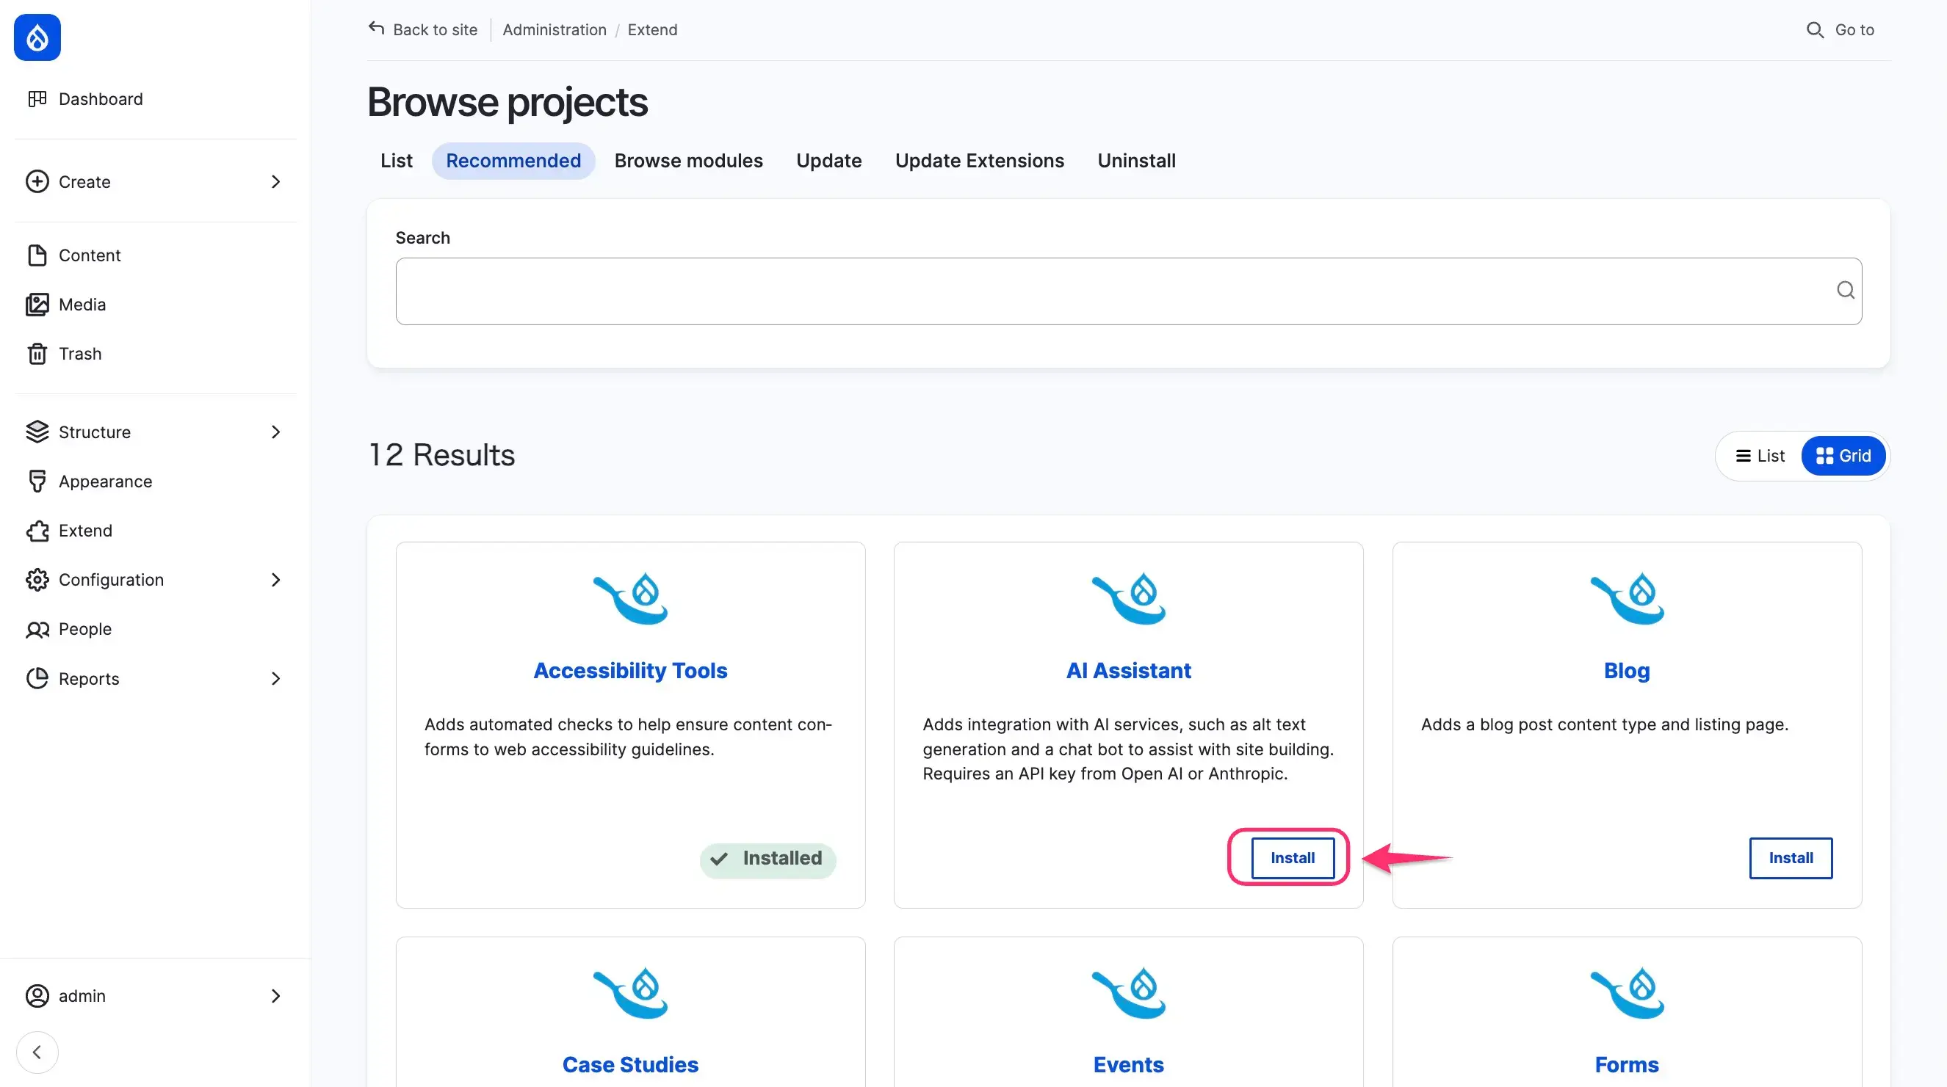
Task: Expand the Configuration submenu
Action: tap(275, 579)
